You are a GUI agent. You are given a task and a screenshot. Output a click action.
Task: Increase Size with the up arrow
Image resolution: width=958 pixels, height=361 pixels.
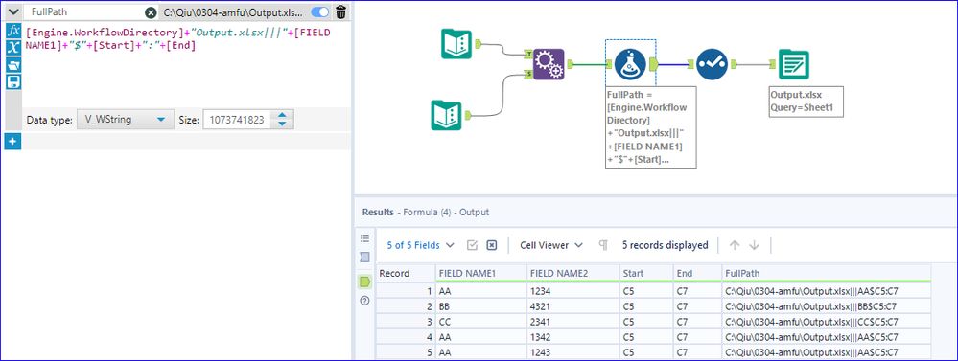click(282, 116)
